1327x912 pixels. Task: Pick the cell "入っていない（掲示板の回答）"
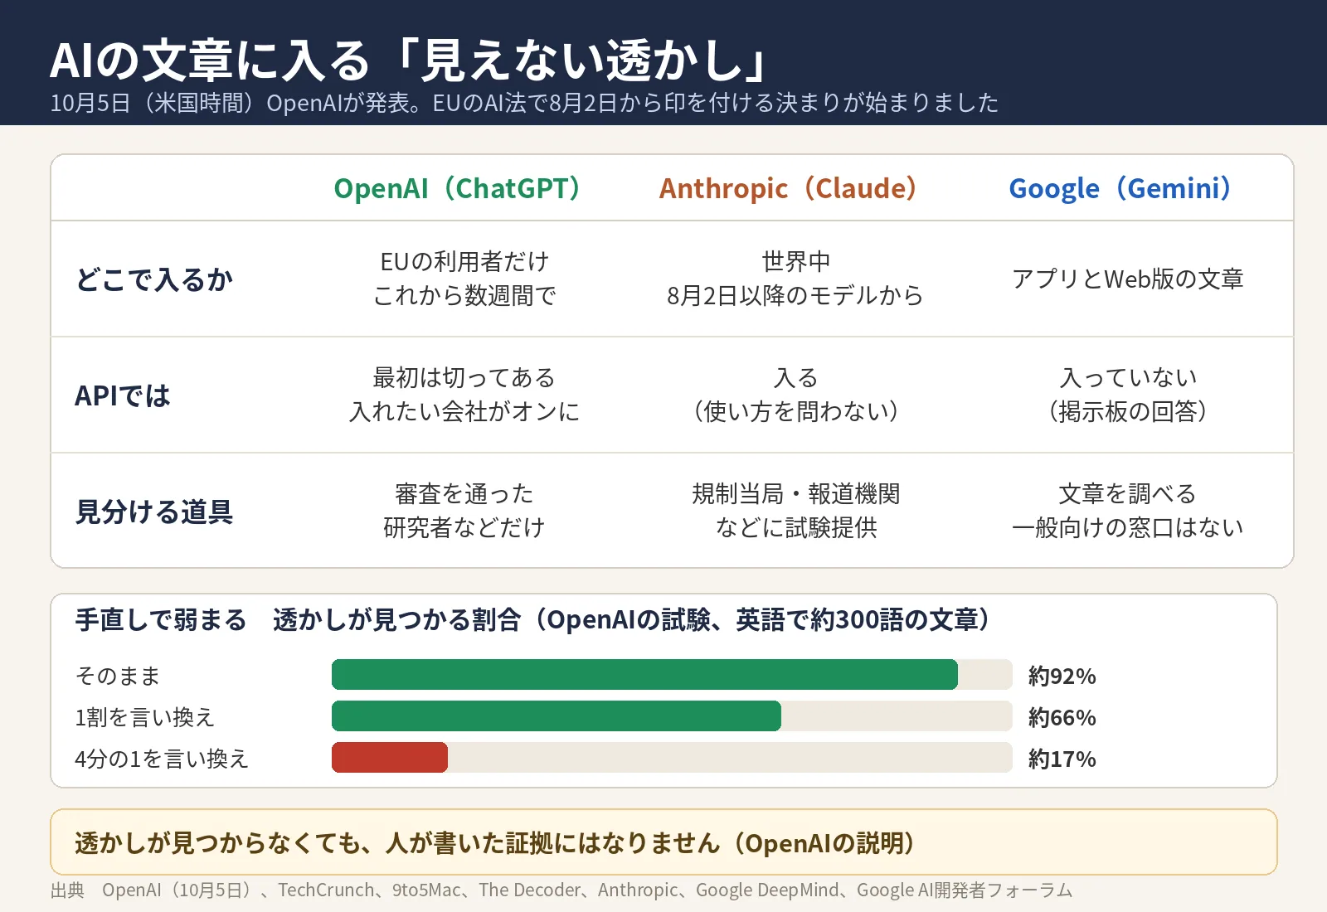(x=1128, y=395)
